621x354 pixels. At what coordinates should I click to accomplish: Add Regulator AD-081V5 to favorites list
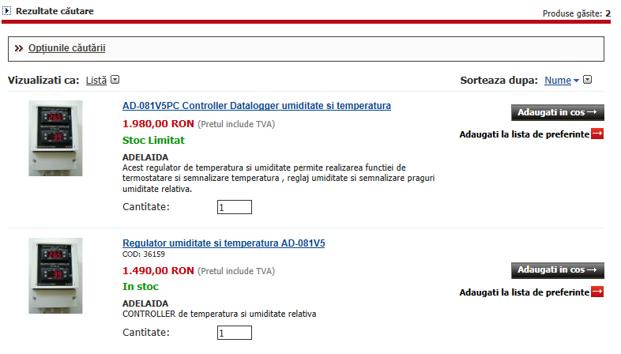pyautogui.click(x=524, y=292)
